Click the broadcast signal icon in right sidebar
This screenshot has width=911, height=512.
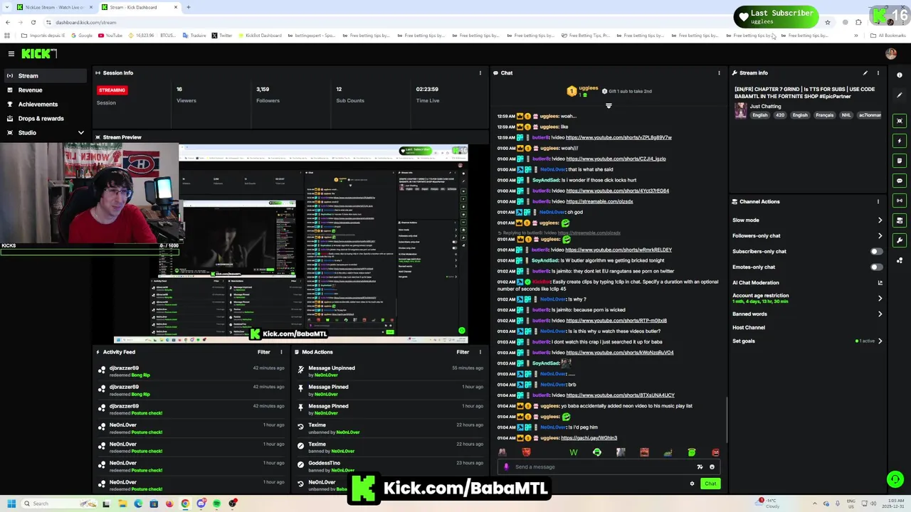900,201
